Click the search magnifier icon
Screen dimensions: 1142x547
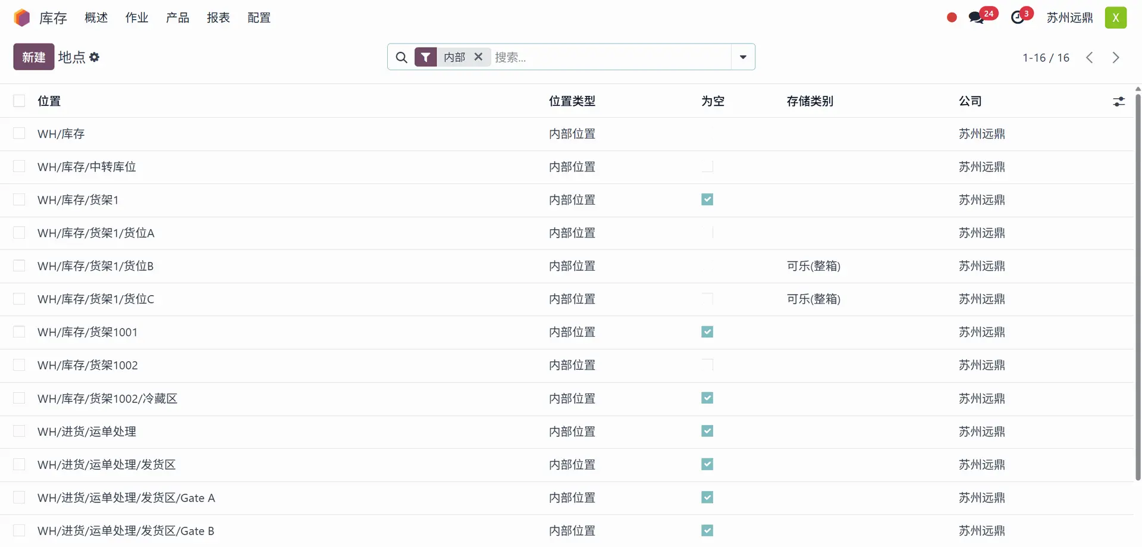[x=401, y=57]
